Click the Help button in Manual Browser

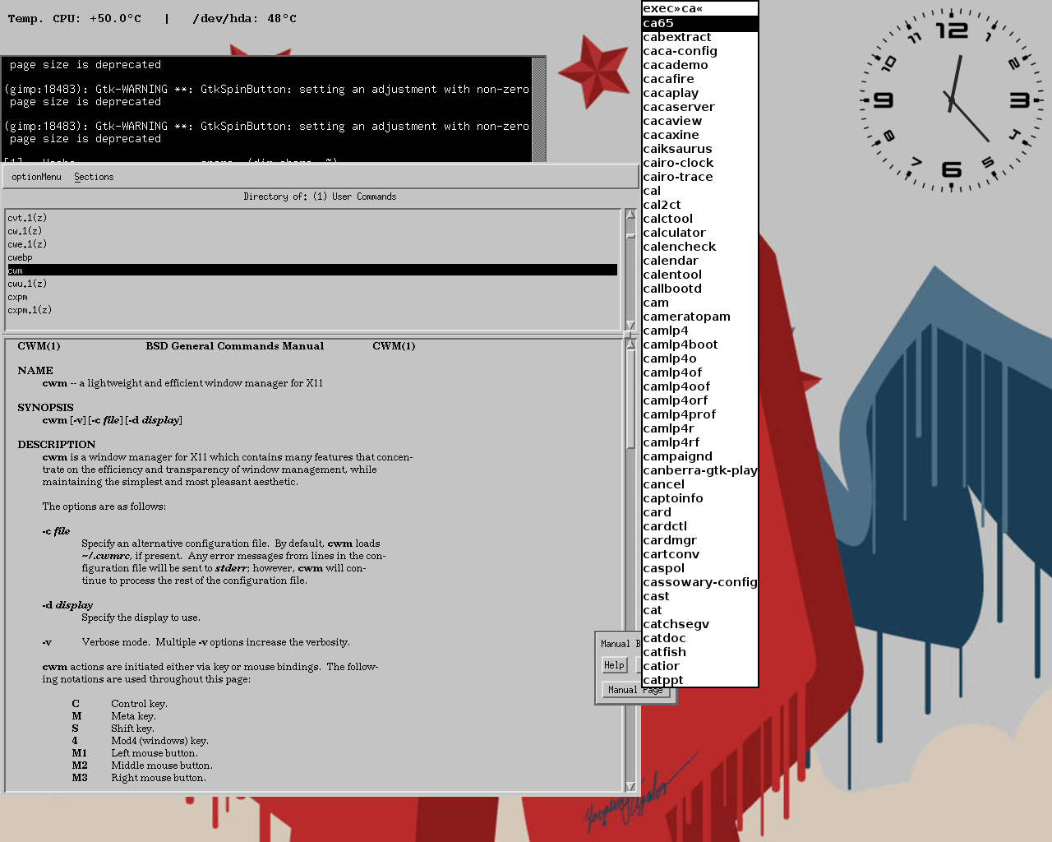(614, 665)
